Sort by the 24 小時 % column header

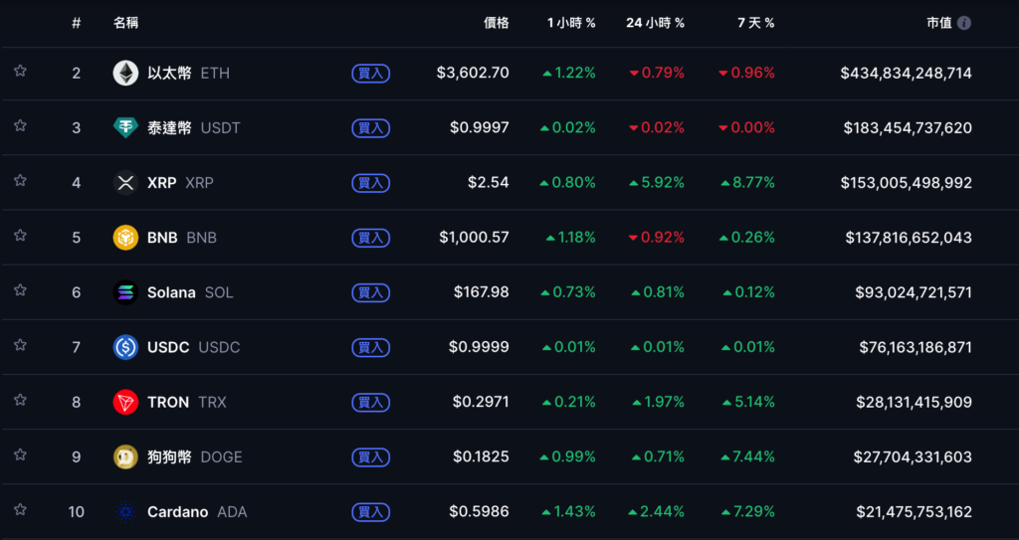655,23
